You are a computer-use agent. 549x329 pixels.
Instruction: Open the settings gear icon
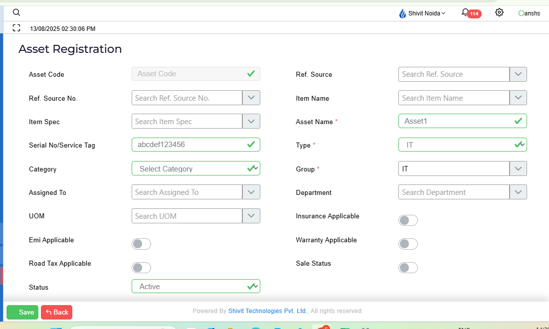coord(499,12)
